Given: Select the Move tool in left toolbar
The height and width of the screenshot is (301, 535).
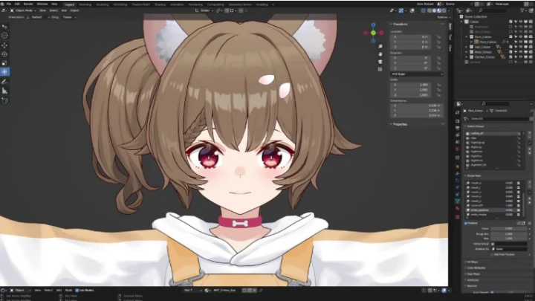Looking at the screenshot, I should tap(4, 45).
